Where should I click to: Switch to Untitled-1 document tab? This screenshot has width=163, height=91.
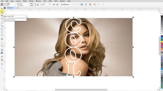click(10, 8)
